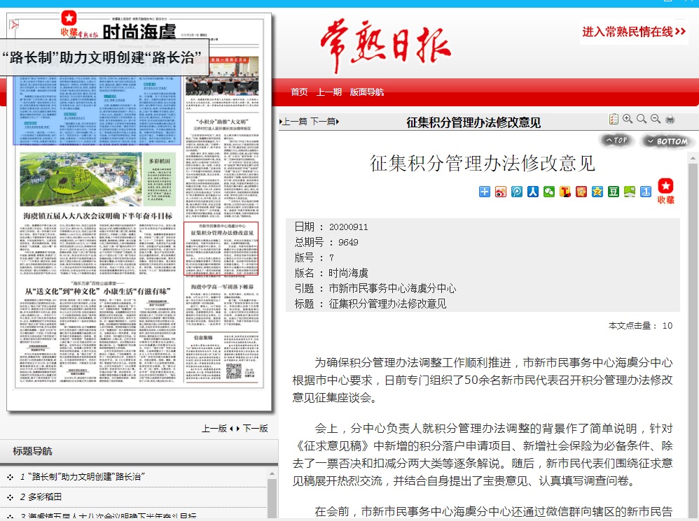
Task: Open the 信息集锦 section on the page
Action: pos(203,338)
